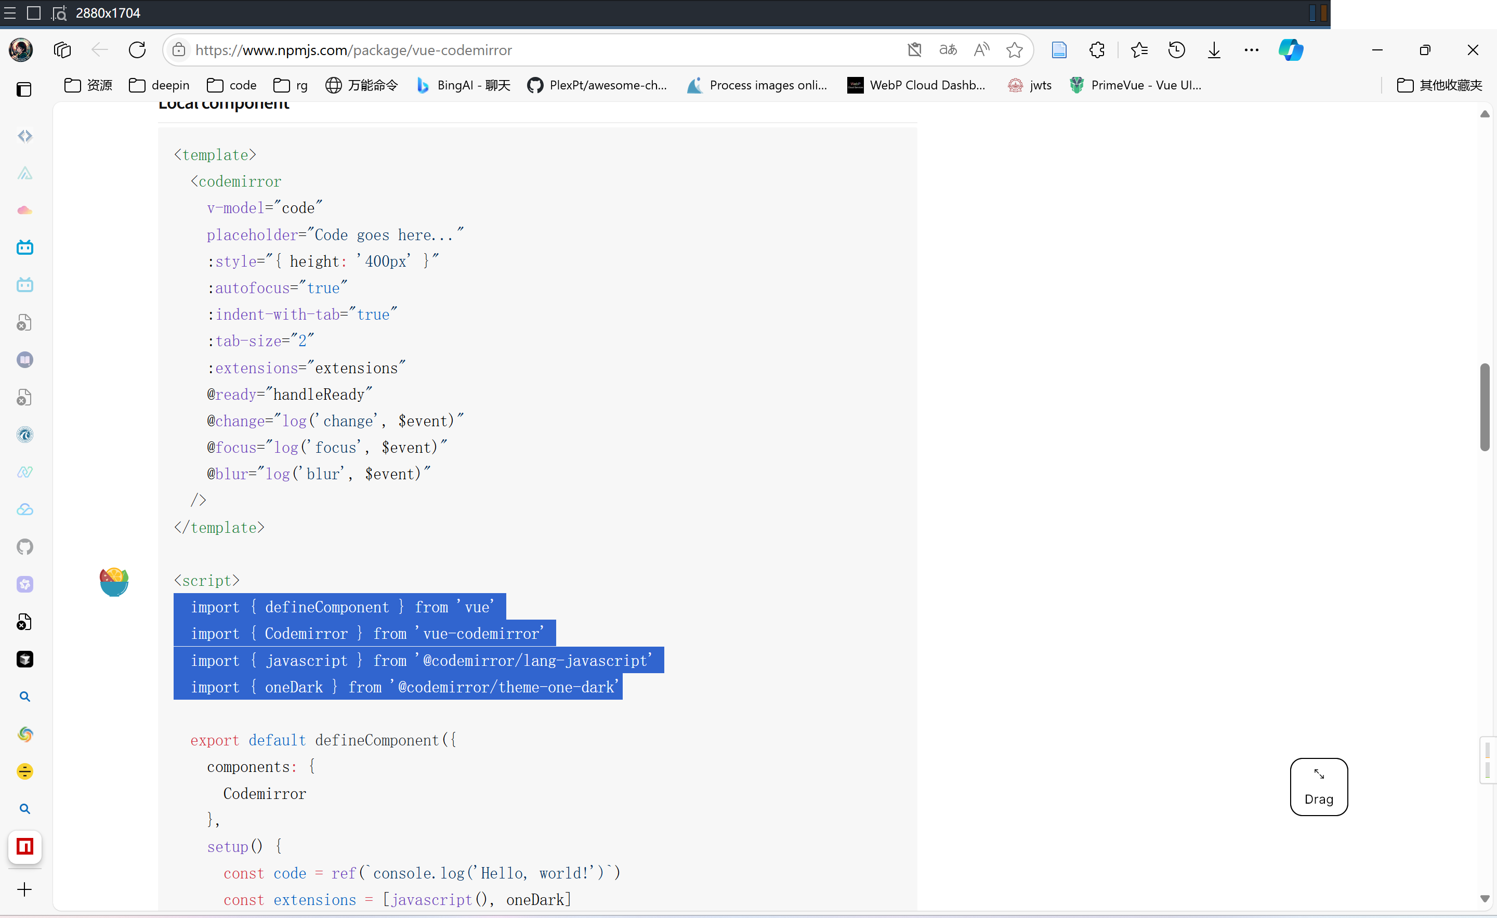This screenshot has height=918, width=1497.
Task: Click the @ready="handleReady" code line
Action: (x=290, y=395)
